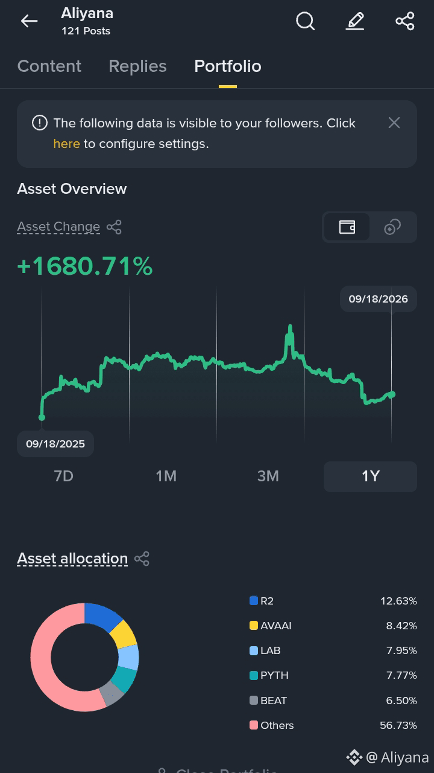This screenshot has height=773, width=434.
Task: Share the profile via top share icon
Action: click(x=405, y=21)
